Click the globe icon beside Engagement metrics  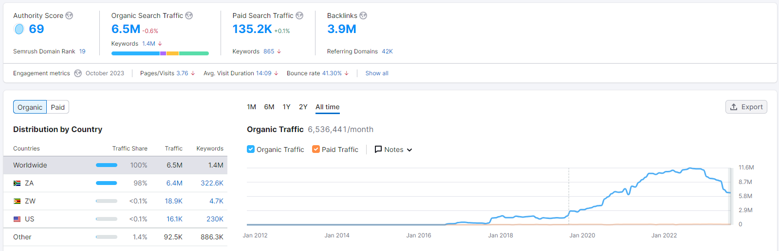[x=78, y=73]
